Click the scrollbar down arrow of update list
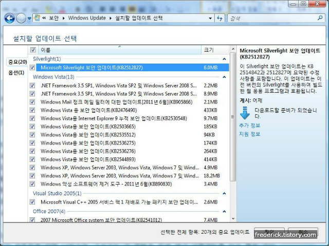Image resolution: width=329 pixels, height=246 pixels. pos(233,219)
